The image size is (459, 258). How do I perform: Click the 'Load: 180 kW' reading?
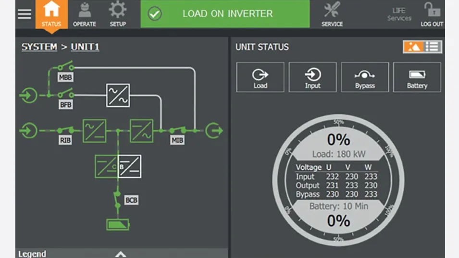339,154
